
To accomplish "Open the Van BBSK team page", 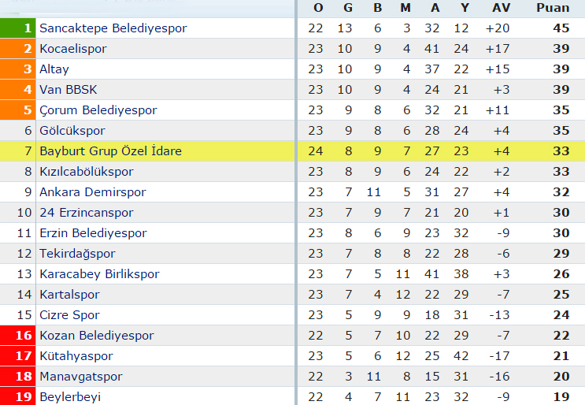I will [68, 90].
